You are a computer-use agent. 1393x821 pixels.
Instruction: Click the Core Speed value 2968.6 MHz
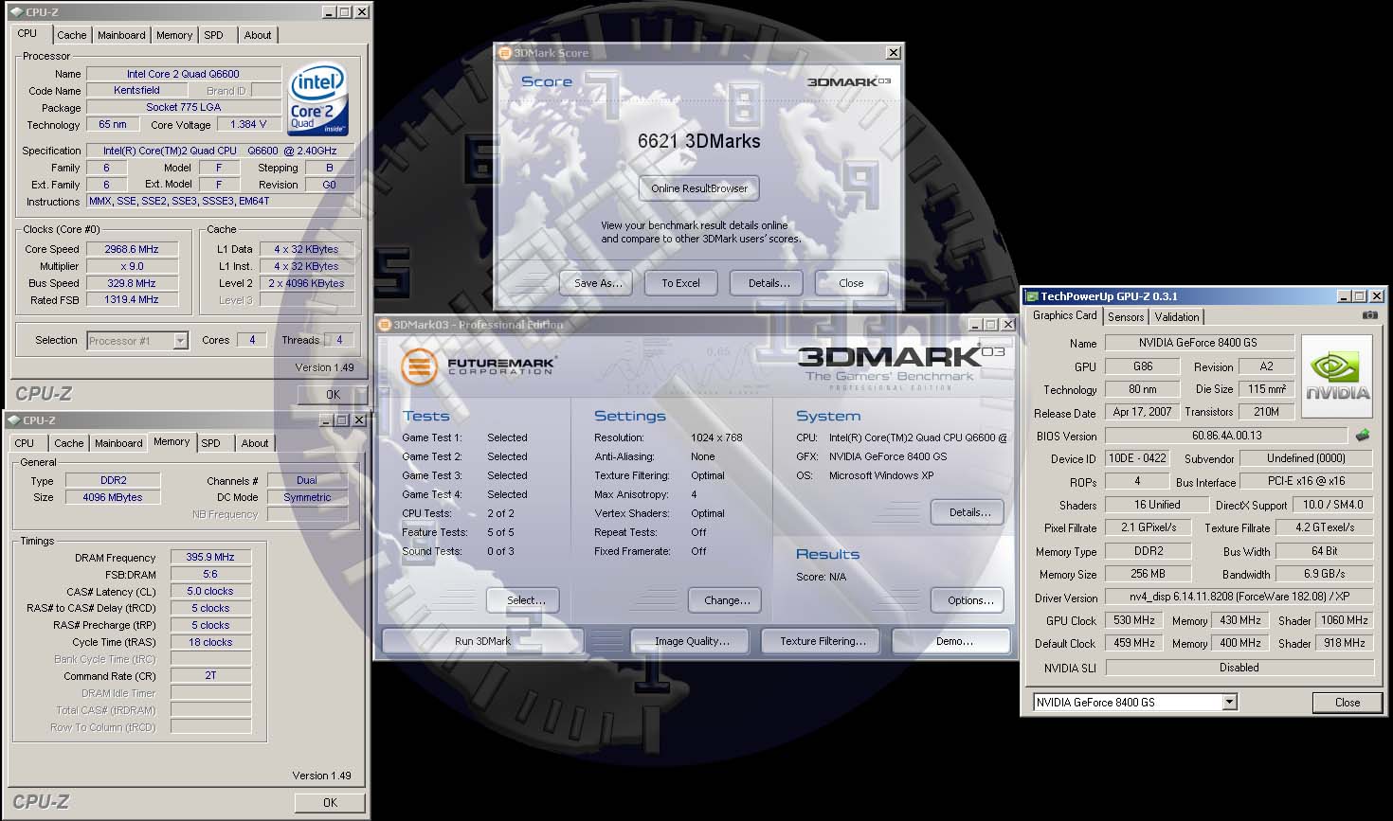[x=133, y=249]
